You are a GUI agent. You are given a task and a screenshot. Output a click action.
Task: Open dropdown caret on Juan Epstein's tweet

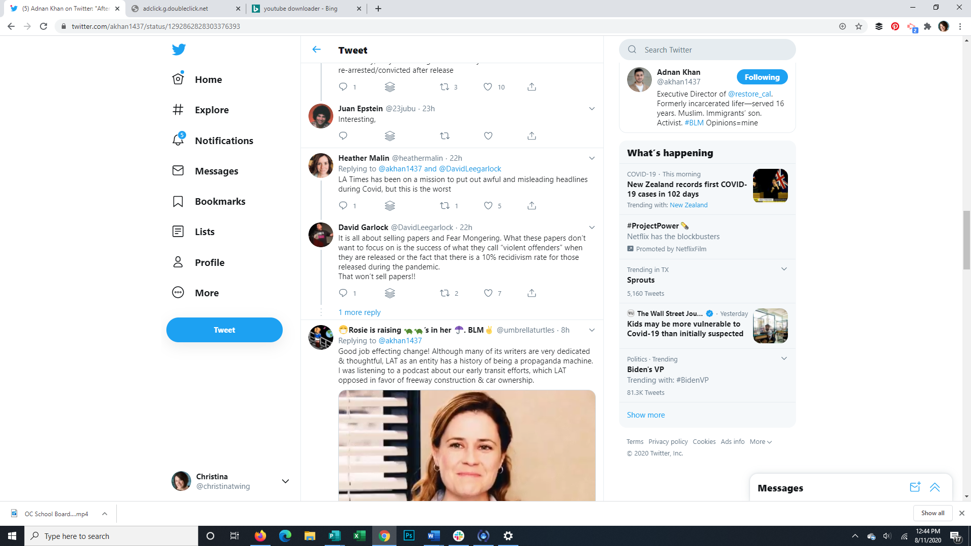(x=592, y=109)
